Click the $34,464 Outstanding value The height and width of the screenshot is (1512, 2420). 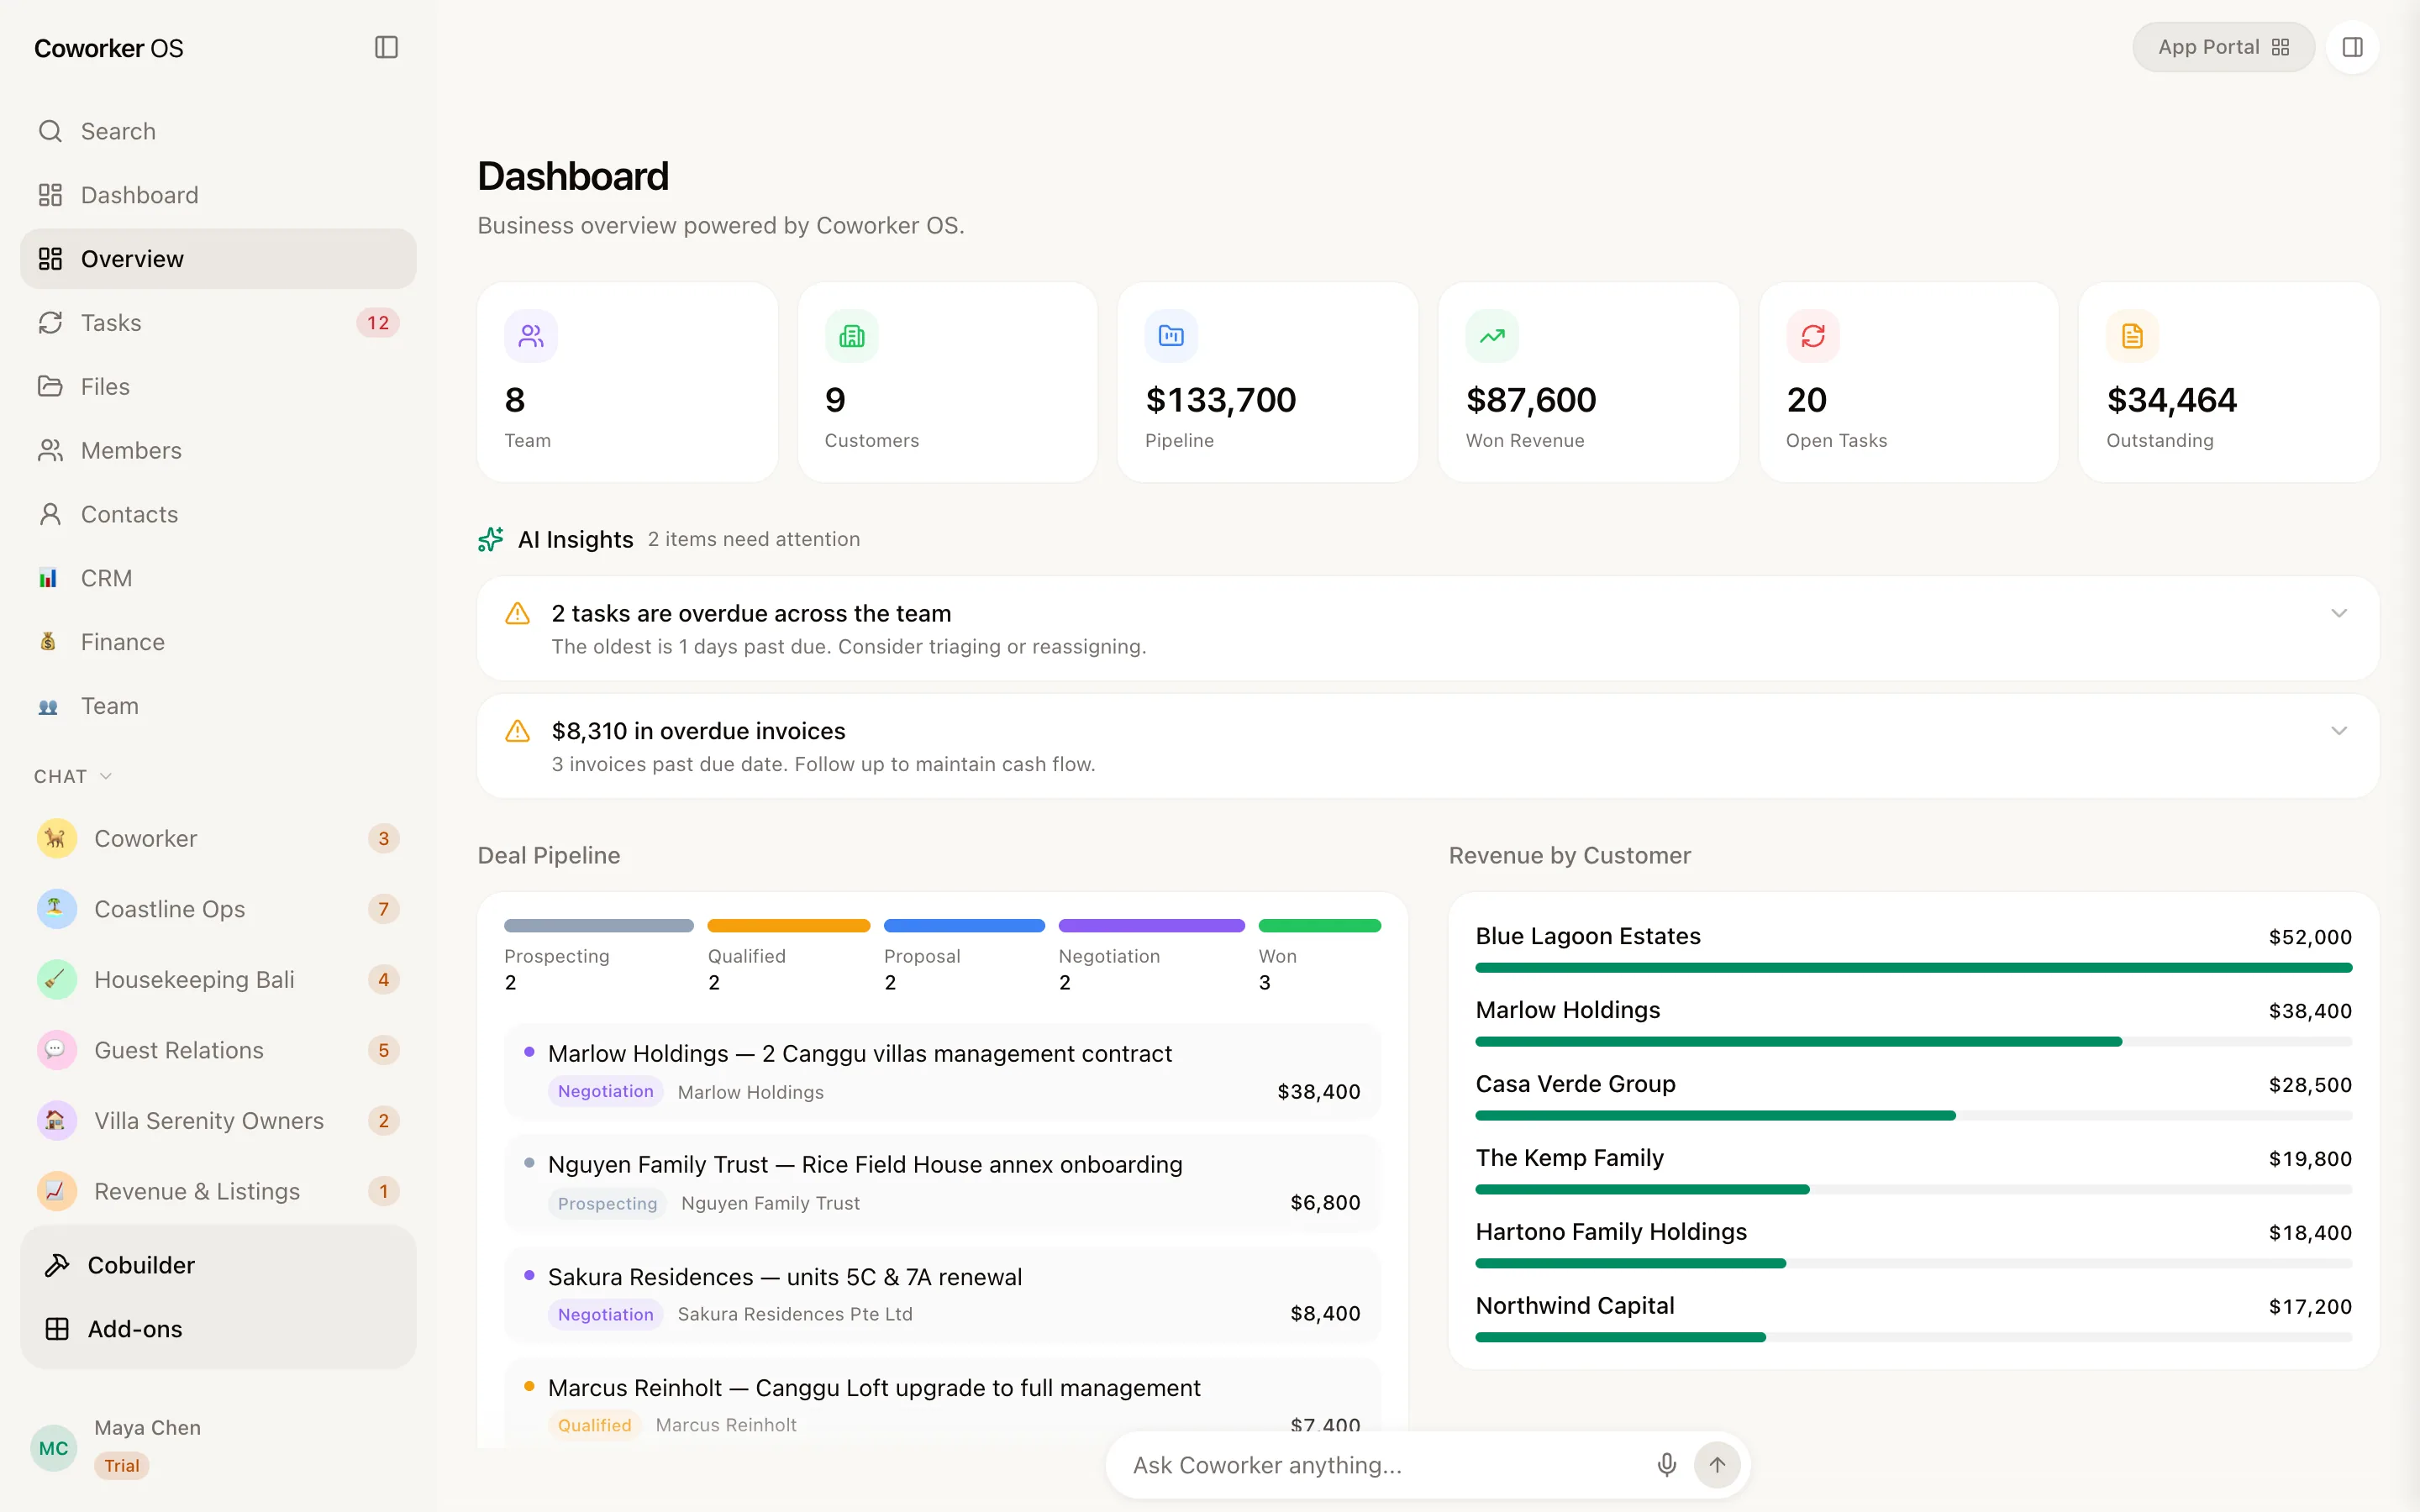[x=2171, y=400]
